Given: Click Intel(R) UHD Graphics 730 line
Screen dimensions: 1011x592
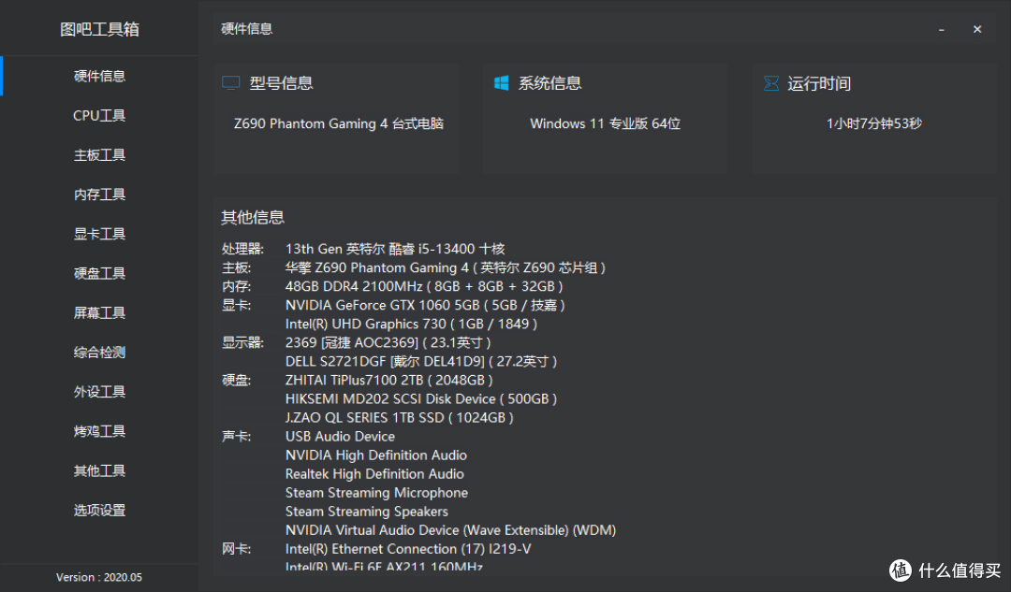Looking at the screenshot, I should point(411,324).
